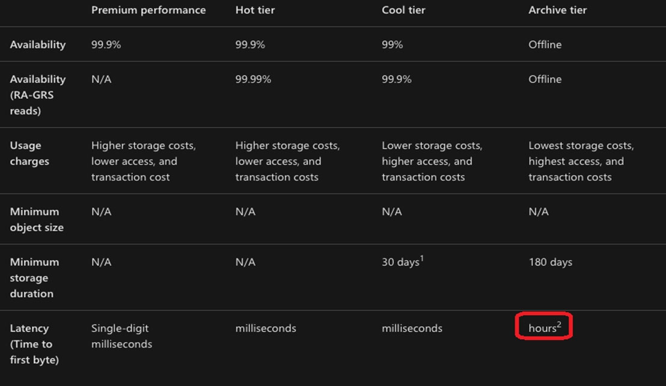This screenshot has height=386, width=666.
Task: Select the Latency (Time to first byte) label
Action: click(34, 343)
